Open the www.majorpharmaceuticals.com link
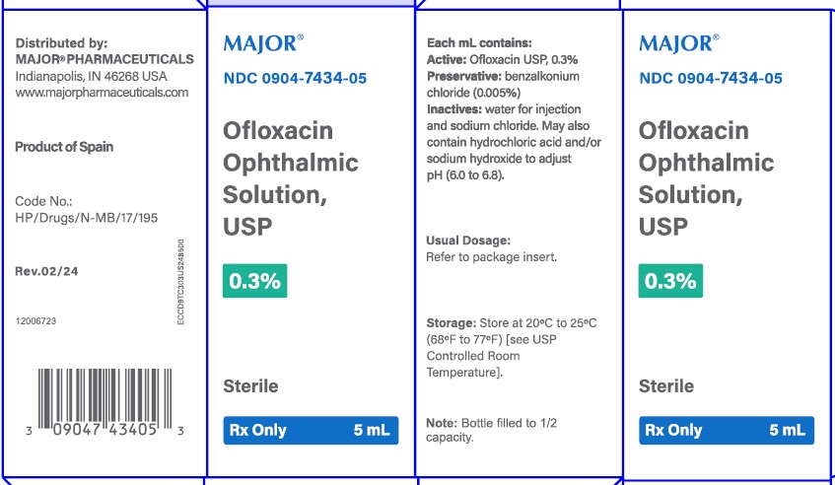This screenshot has width=835, height=485. coord(103,93)
